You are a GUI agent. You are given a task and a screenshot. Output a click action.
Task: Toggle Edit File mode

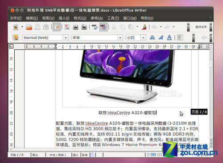point(57,27)
